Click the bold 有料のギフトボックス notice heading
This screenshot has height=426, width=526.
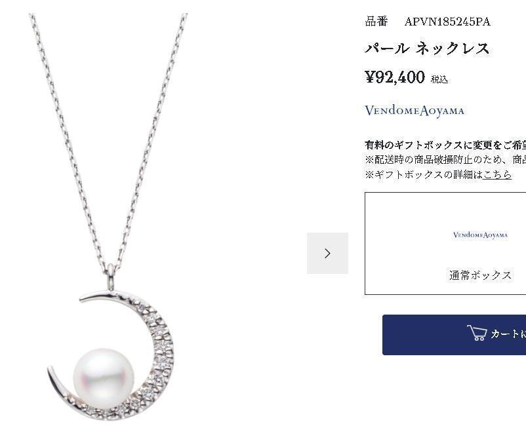[x=445, y=145]
